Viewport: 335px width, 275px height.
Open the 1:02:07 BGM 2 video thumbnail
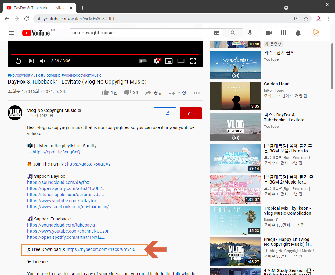coord(236,189)
